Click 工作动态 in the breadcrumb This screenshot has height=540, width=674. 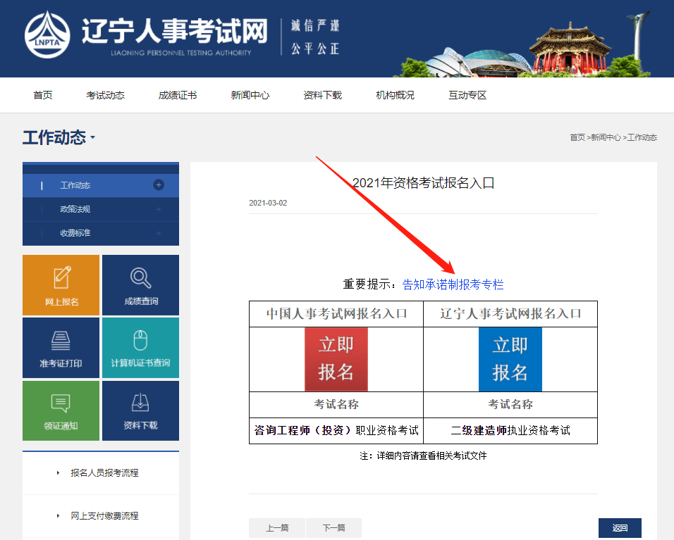click(x=642, y=137)
